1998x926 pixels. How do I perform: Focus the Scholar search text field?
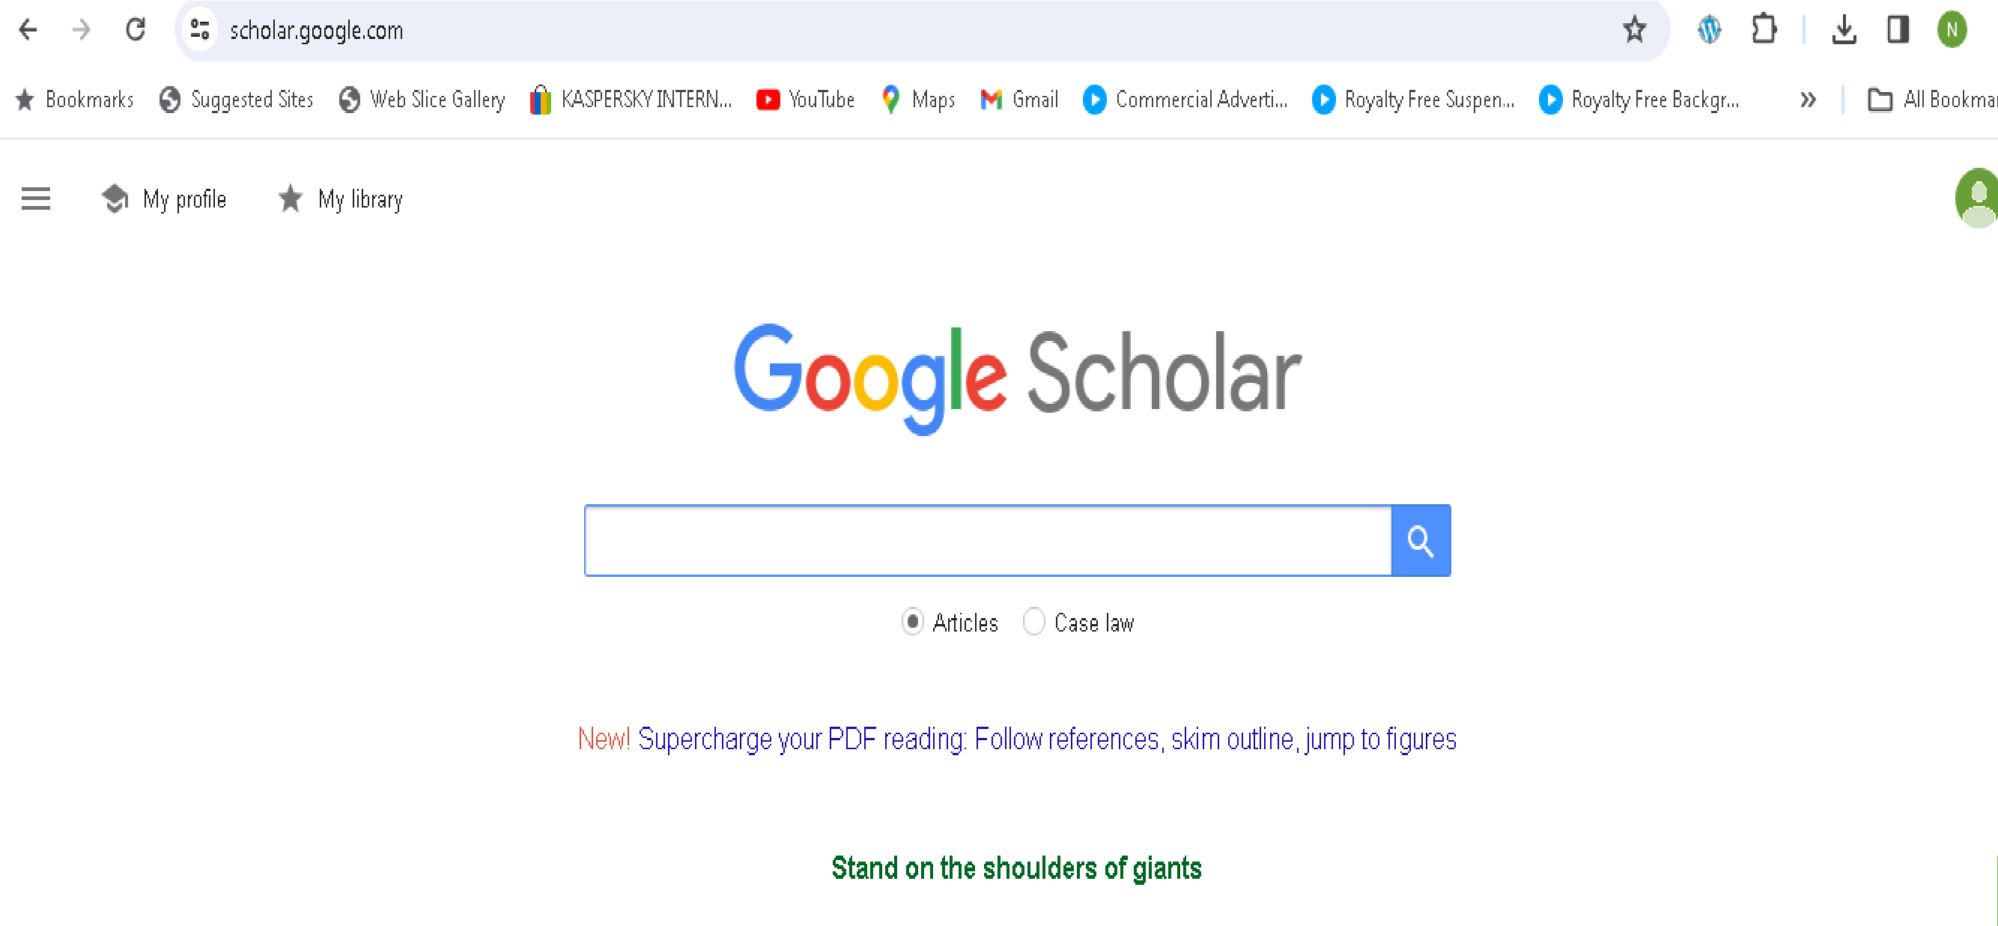pos(989,540)
